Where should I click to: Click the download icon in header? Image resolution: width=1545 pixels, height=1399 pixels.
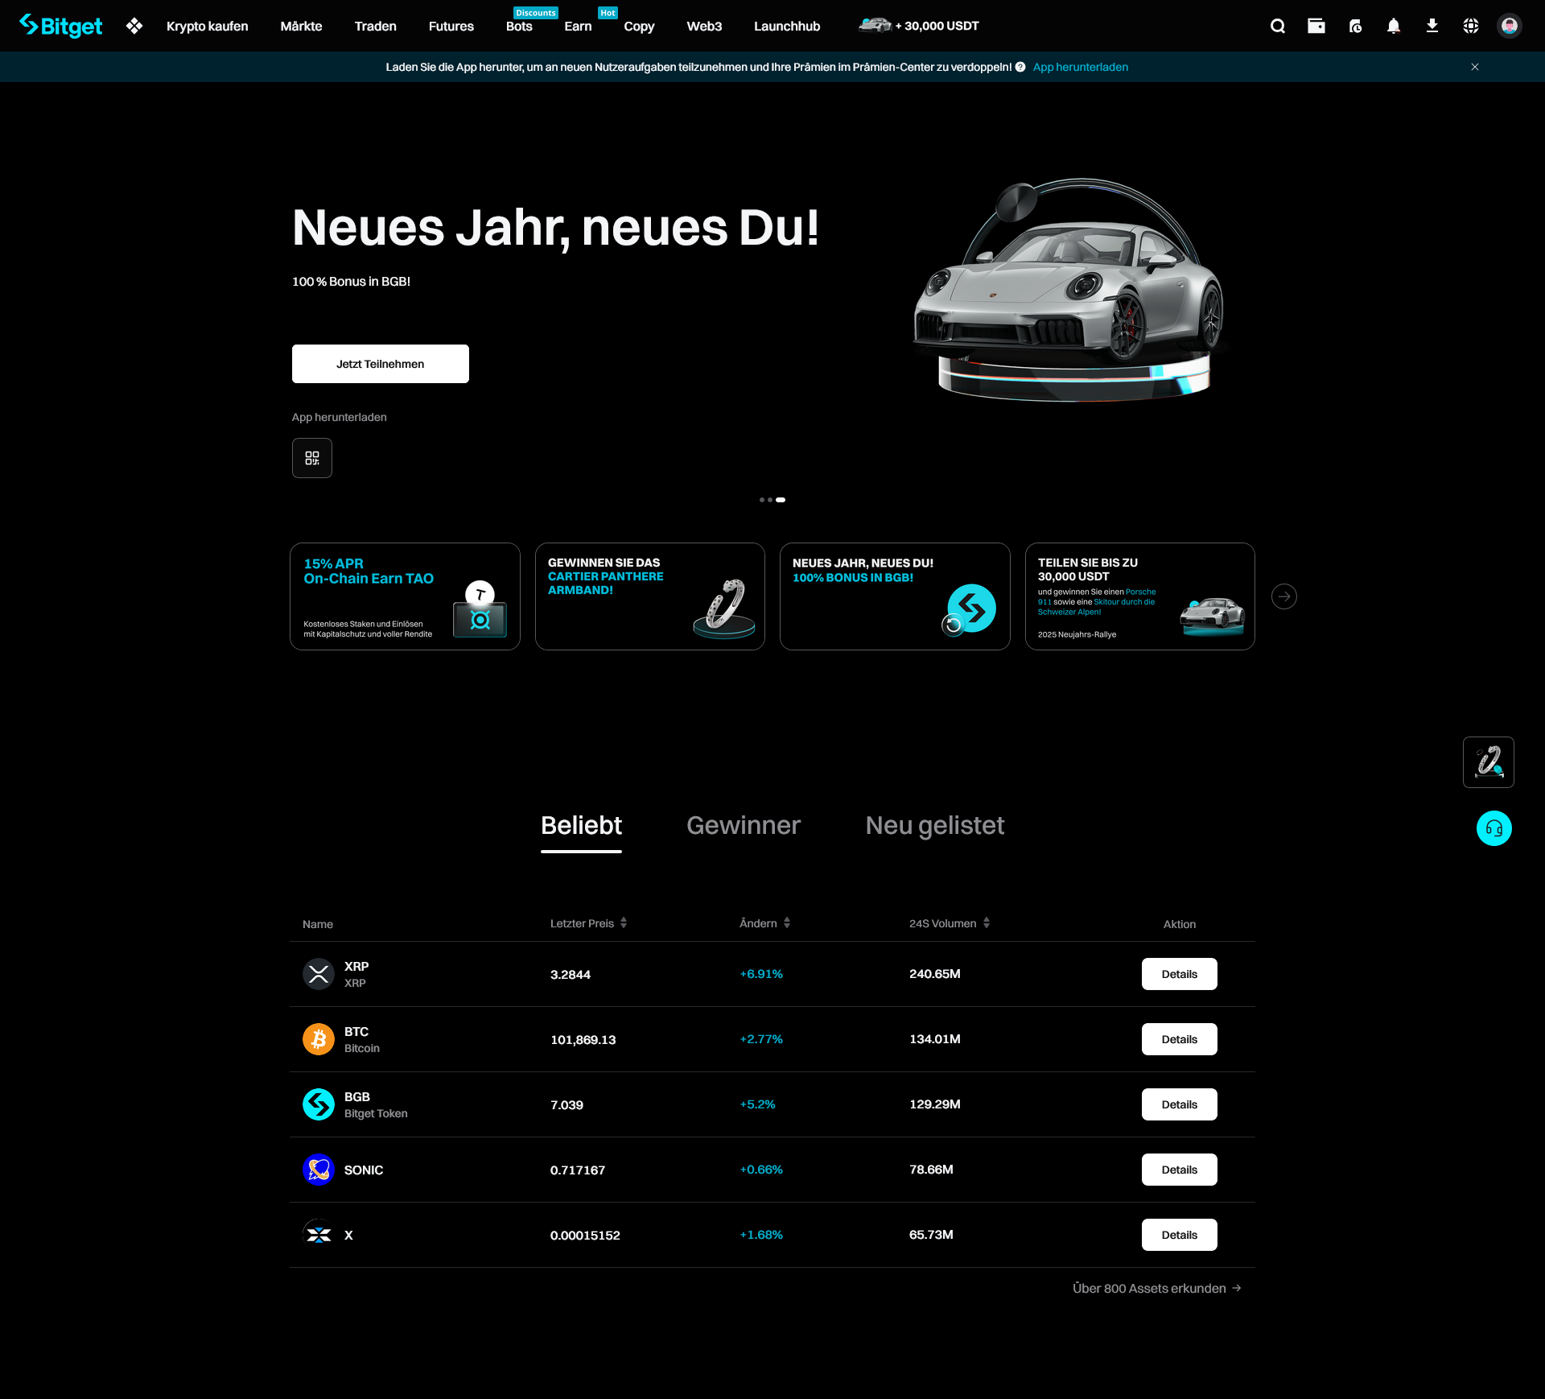coord(1432,26)
